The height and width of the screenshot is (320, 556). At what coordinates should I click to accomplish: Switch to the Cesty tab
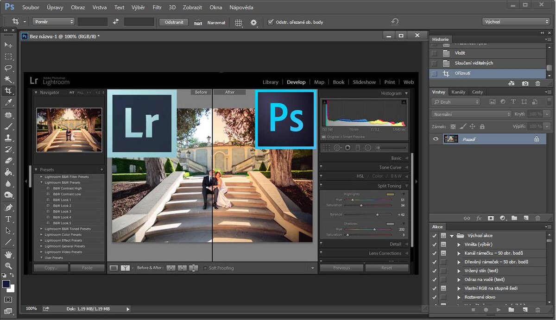[477, 92]
